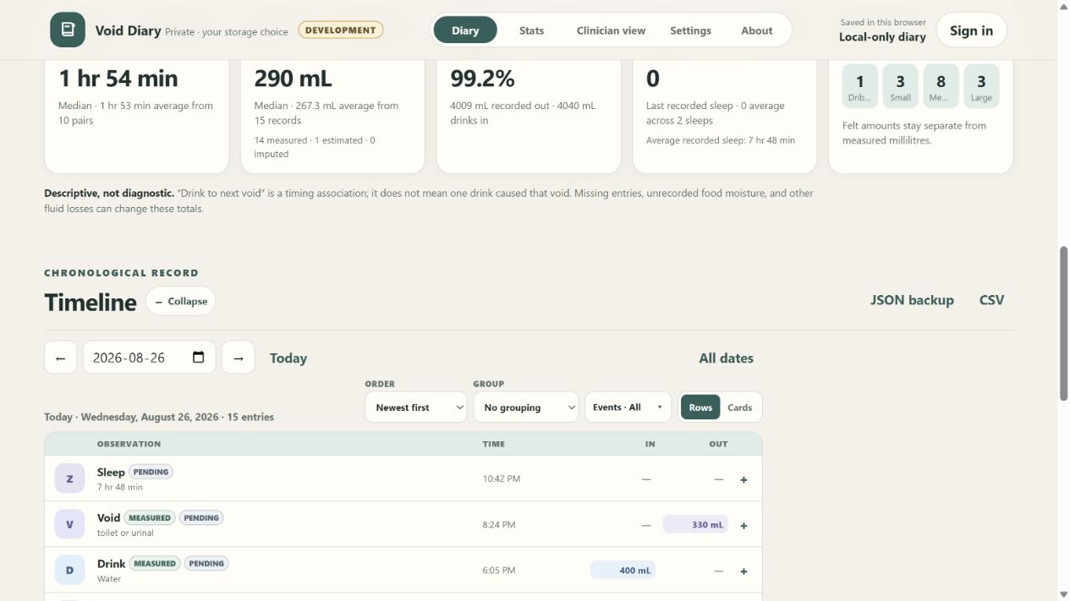
Task: Click the Small count tile showing 3
Action: tap(901, 86)
